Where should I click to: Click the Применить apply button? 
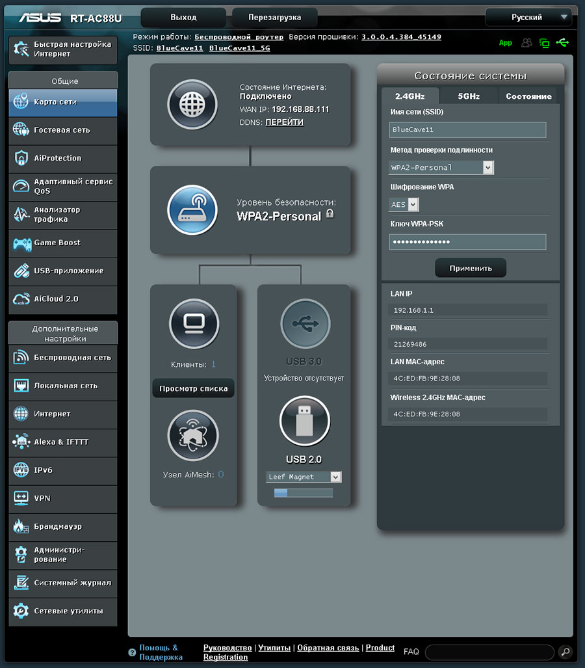(x=471, y=269)
